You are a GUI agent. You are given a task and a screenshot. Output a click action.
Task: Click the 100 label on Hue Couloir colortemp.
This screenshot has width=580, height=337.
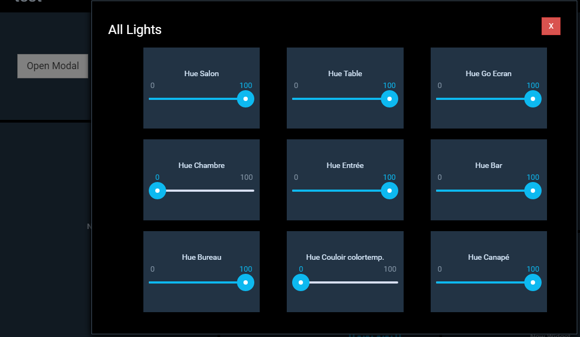point(390,269)
